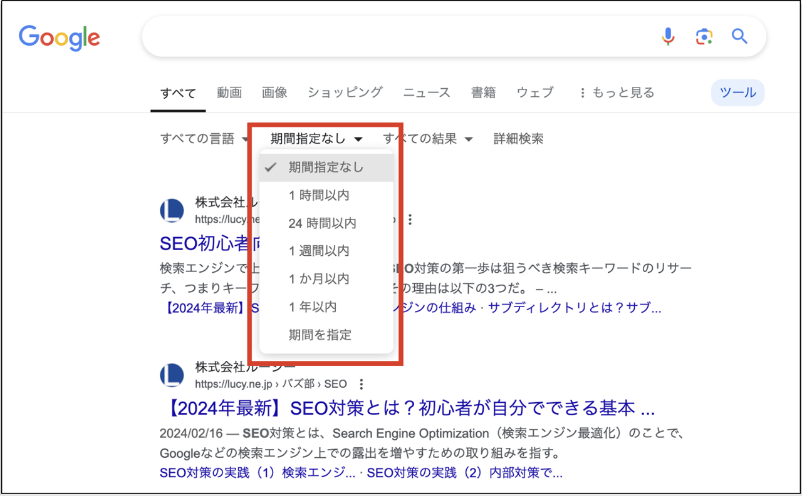Open すべての結果 dropdown

pos(428,139)
